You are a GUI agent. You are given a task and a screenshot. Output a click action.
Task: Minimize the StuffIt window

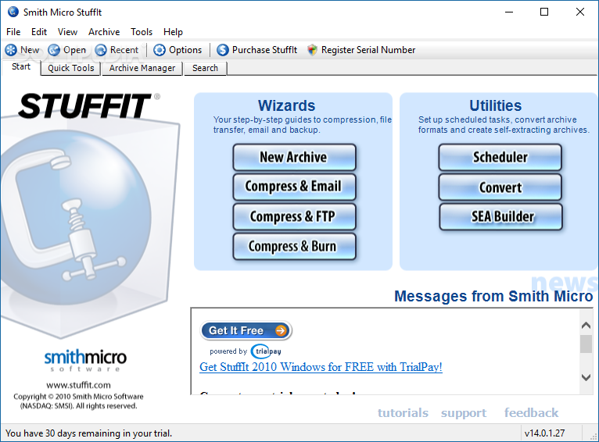pos(509,12)
